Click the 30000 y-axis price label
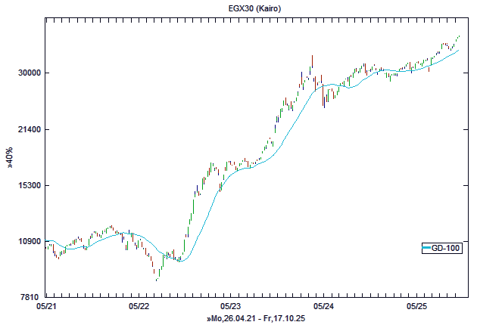This screenshot has width=477, height=325. [x=29, y=73]
